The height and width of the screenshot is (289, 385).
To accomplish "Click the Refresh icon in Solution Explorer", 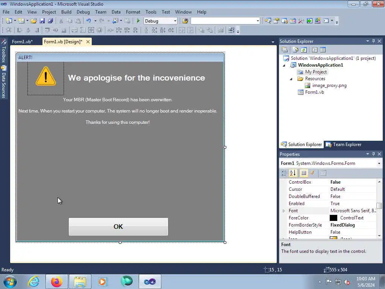I will click(x=304, y=50).
